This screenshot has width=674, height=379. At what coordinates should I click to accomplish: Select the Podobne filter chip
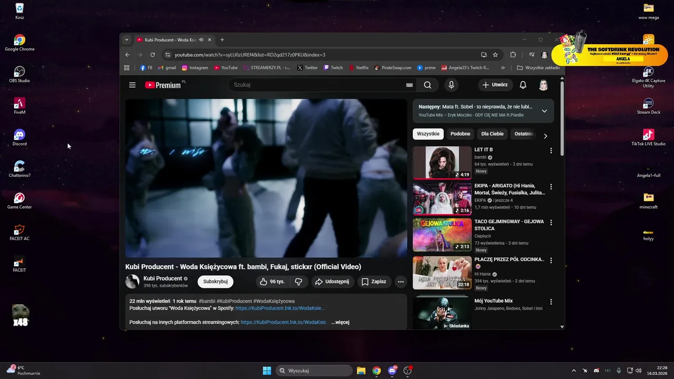pos(460,134)
